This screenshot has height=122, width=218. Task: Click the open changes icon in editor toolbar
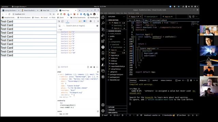pos(190,17)
